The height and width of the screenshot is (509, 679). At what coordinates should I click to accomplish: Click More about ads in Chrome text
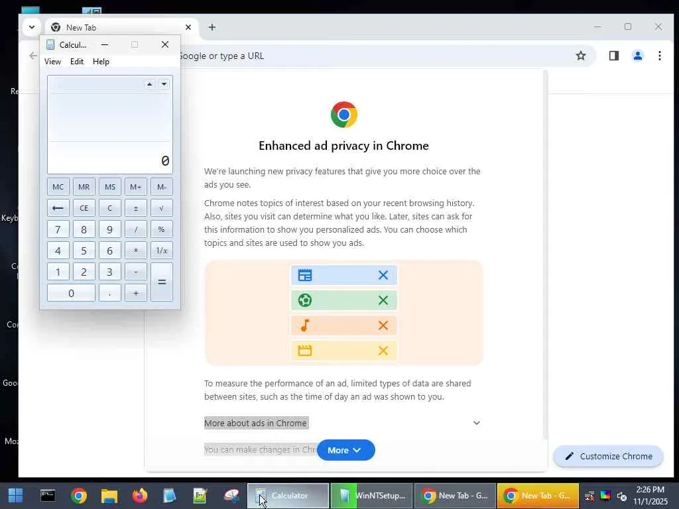point(255,423)
